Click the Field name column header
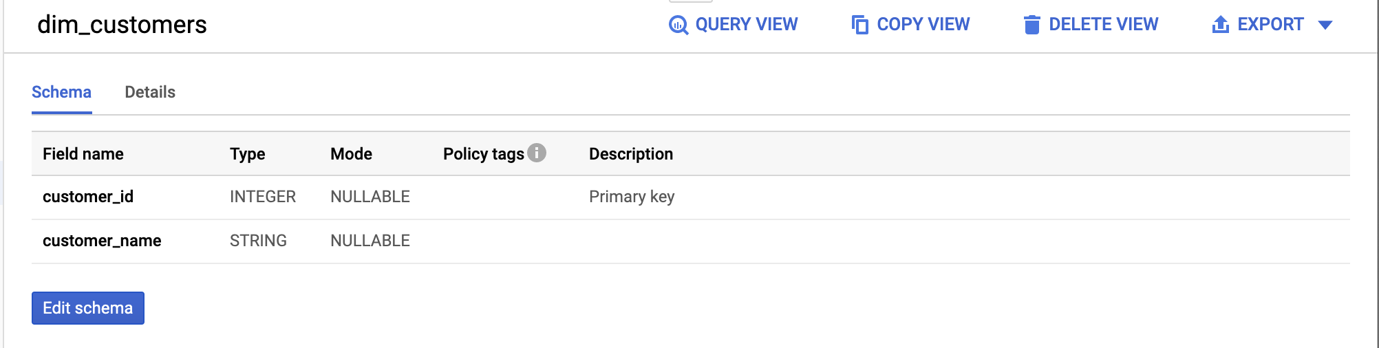Viewport: 1379px width, 348px height. pyautogui.click(x=83, y=154)
